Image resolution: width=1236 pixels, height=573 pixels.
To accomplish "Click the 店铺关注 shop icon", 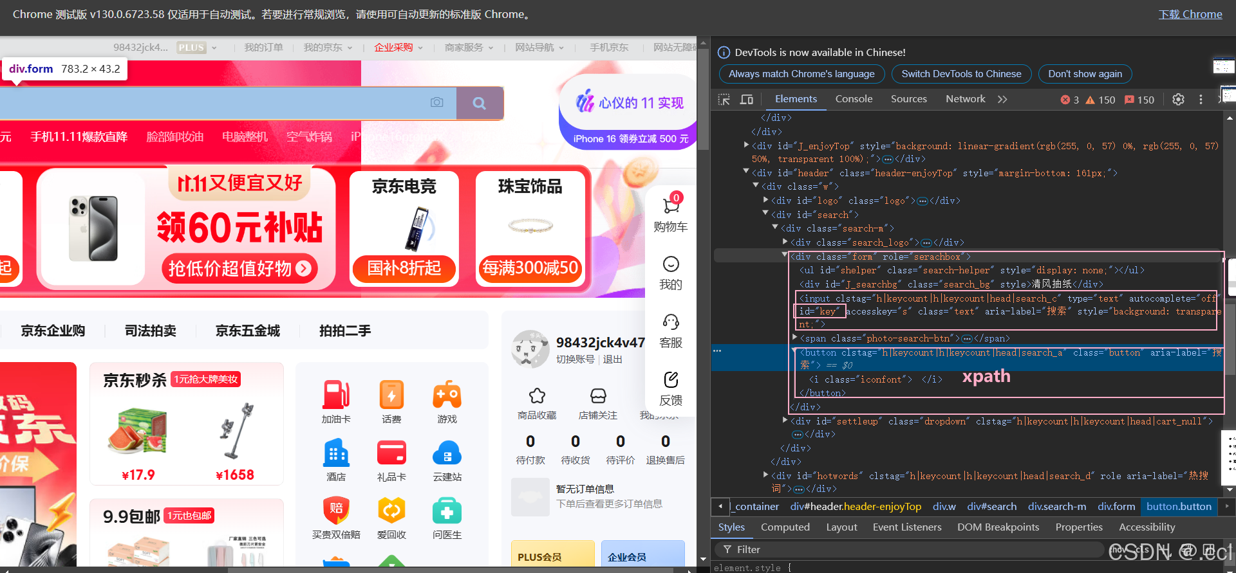I will click(x=598, y=396).
